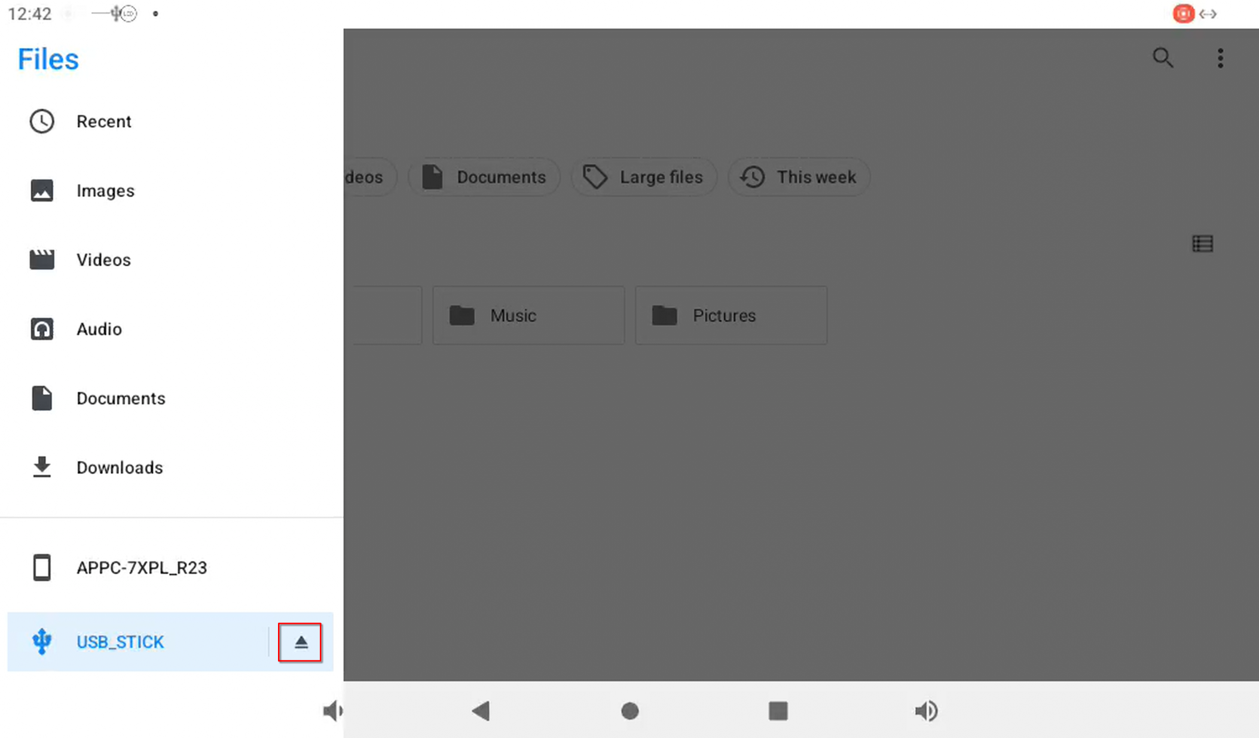Click the USB icon next to USB_STICK
The image size is (1259, 738).
[x=41, y=641]
